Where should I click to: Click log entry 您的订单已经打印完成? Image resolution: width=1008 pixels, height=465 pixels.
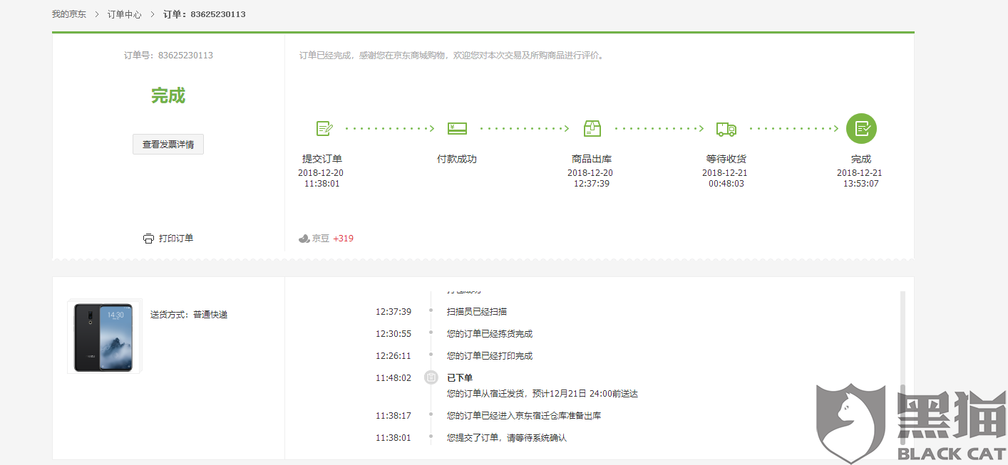[490, 356]
